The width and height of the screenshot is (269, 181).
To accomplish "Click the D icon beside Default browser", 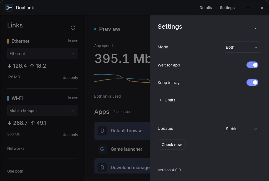I will tap(102, 131).
